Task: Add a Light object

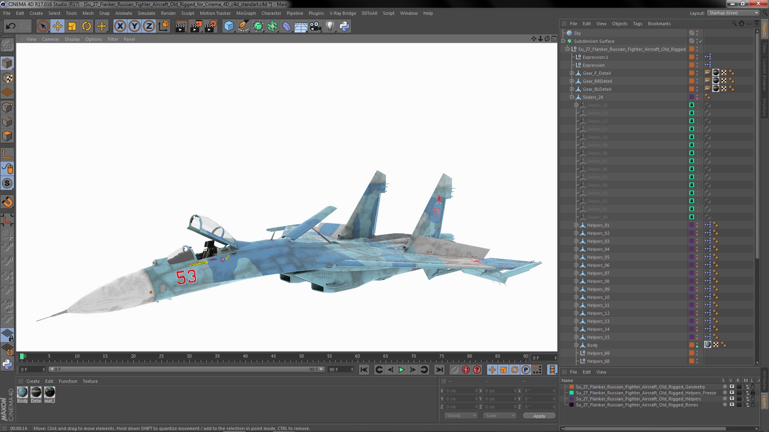Action: coord(330,26)
